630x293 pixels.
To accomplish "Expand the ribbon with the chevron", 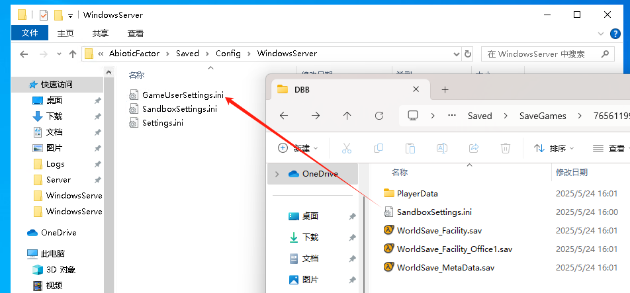I will (x=601, y=34).
